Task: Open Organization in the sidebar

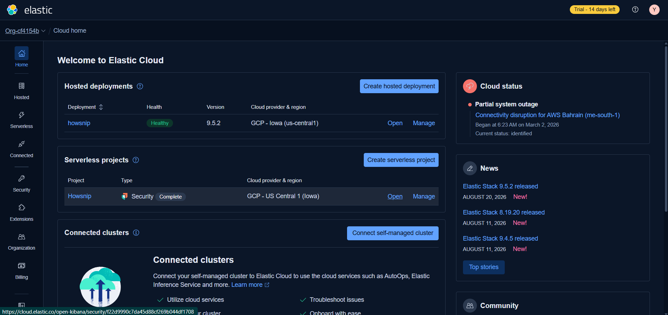Action: point(22,242)
